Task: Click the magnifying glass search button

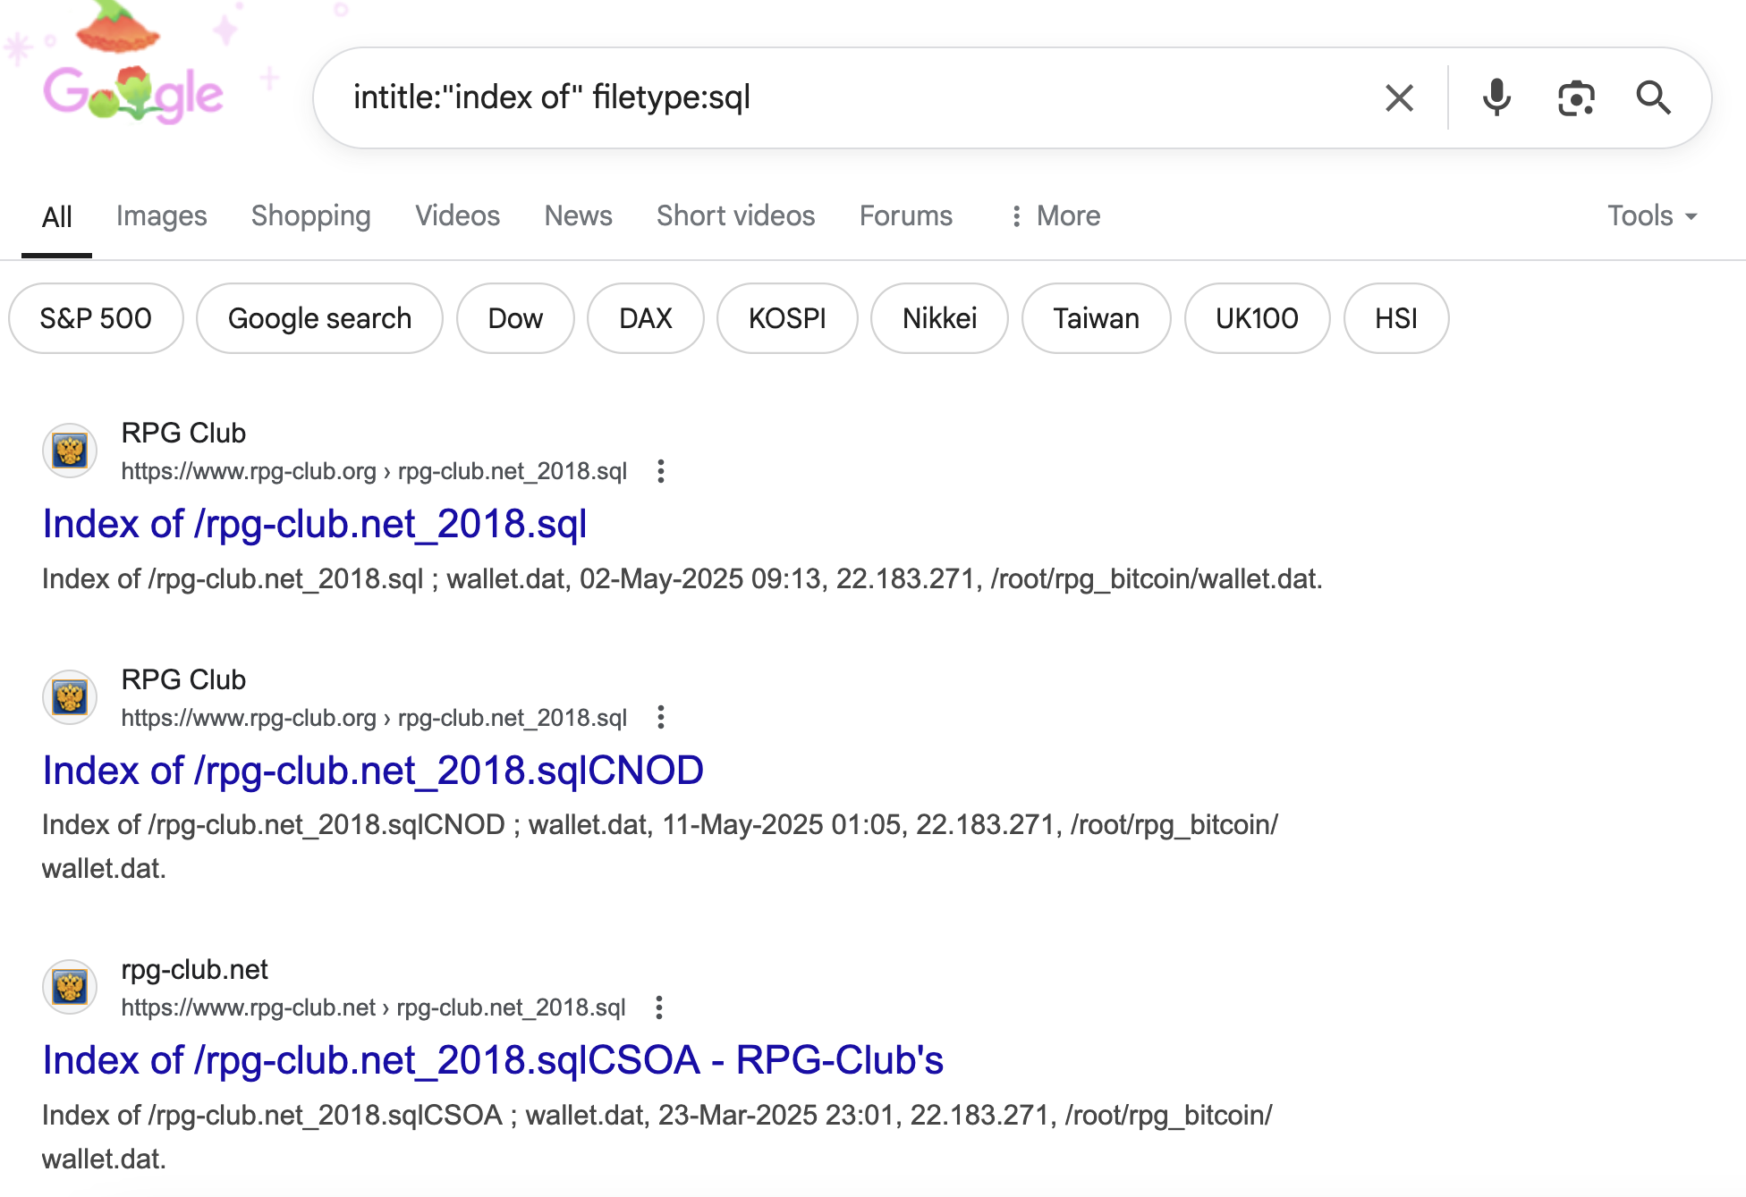Action: [x=1654, y=97]
